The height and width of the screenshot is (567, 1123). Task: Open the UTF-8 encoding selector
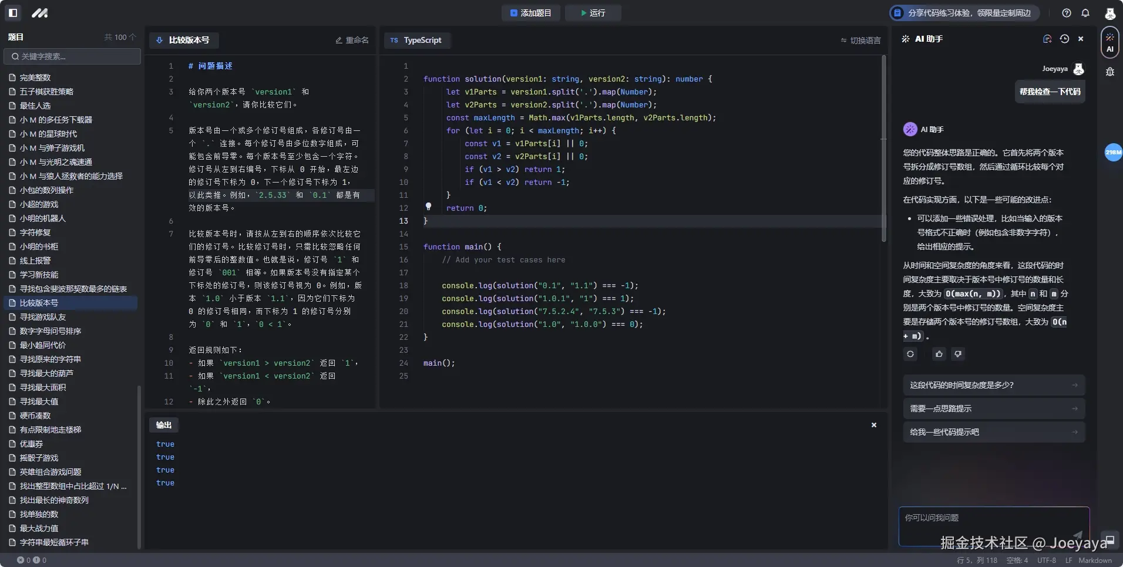click(1047, 561)
